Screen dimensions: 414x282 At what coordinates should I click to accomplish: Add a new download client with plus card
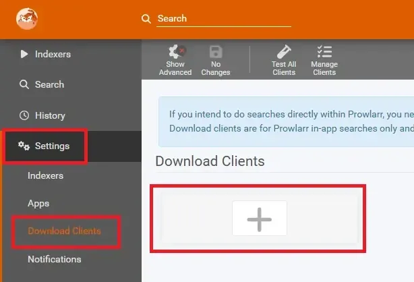(260, 219)
